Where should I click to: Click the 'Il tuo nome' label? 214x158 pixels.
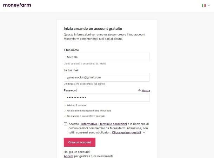click(x=71, y=50)
